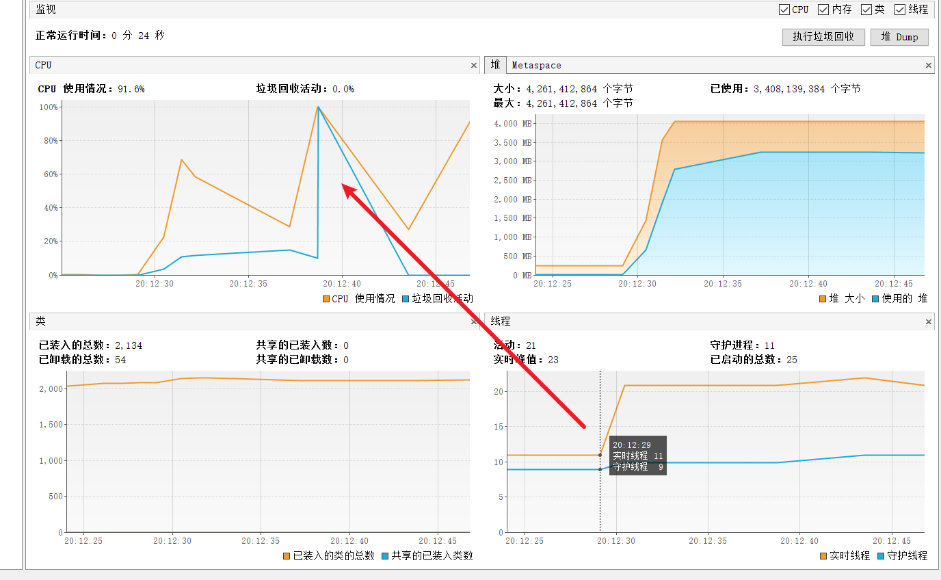This screenshot has height=580, width=941.
Task: Switch to the Metaspace tab
Action: [536, 66]
